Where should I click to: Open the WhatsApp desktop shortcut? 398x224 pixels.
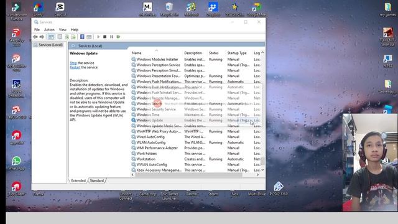(x=17, y=163)
